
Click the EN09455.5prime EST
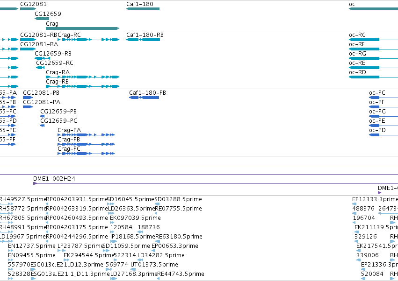coord(10,260)
